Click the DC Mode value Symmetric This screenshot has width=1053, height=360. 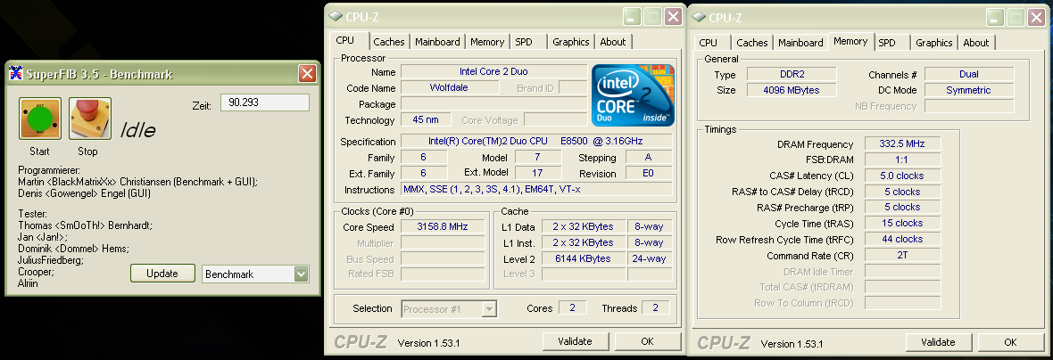[968, 90]
